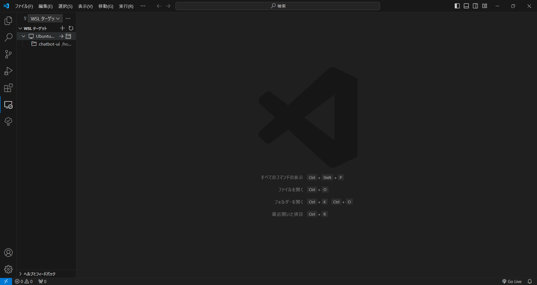Toggle bottom panel visibility
The image size is (537, 285).
[x=466, y=6]
